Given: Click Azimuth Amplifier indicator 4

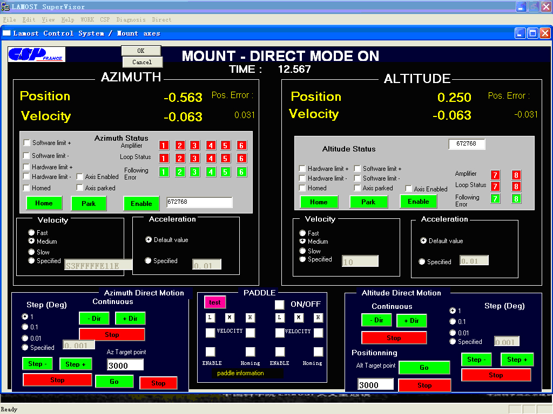Looking at the screenshot, I should coord(211,146).
